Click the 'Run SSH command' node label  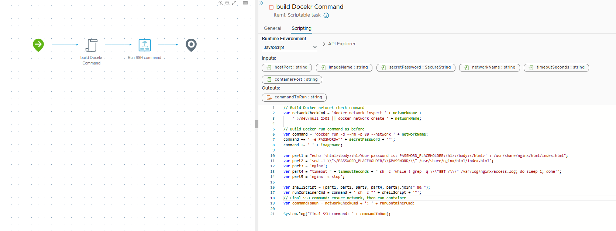(x=145, y=58)
